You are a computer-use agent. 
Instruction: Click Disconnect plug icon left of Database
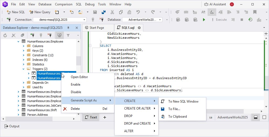pyautogui.click(x=102, y=20)
